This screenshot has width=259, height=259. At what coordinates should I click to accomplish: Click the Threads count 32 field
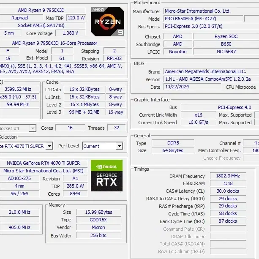(117, 128)
